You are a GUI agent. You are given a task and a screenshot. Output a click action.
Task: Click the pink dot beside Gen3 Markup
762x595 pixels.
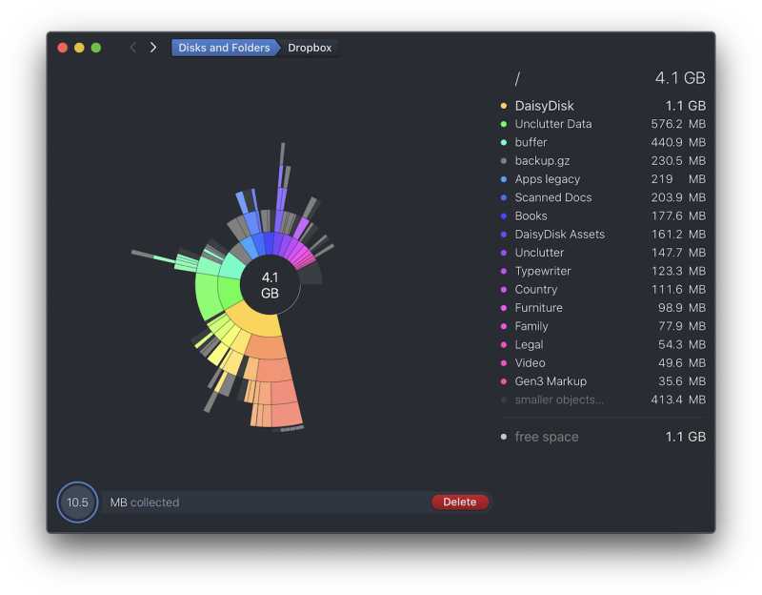tap(503, 380)
